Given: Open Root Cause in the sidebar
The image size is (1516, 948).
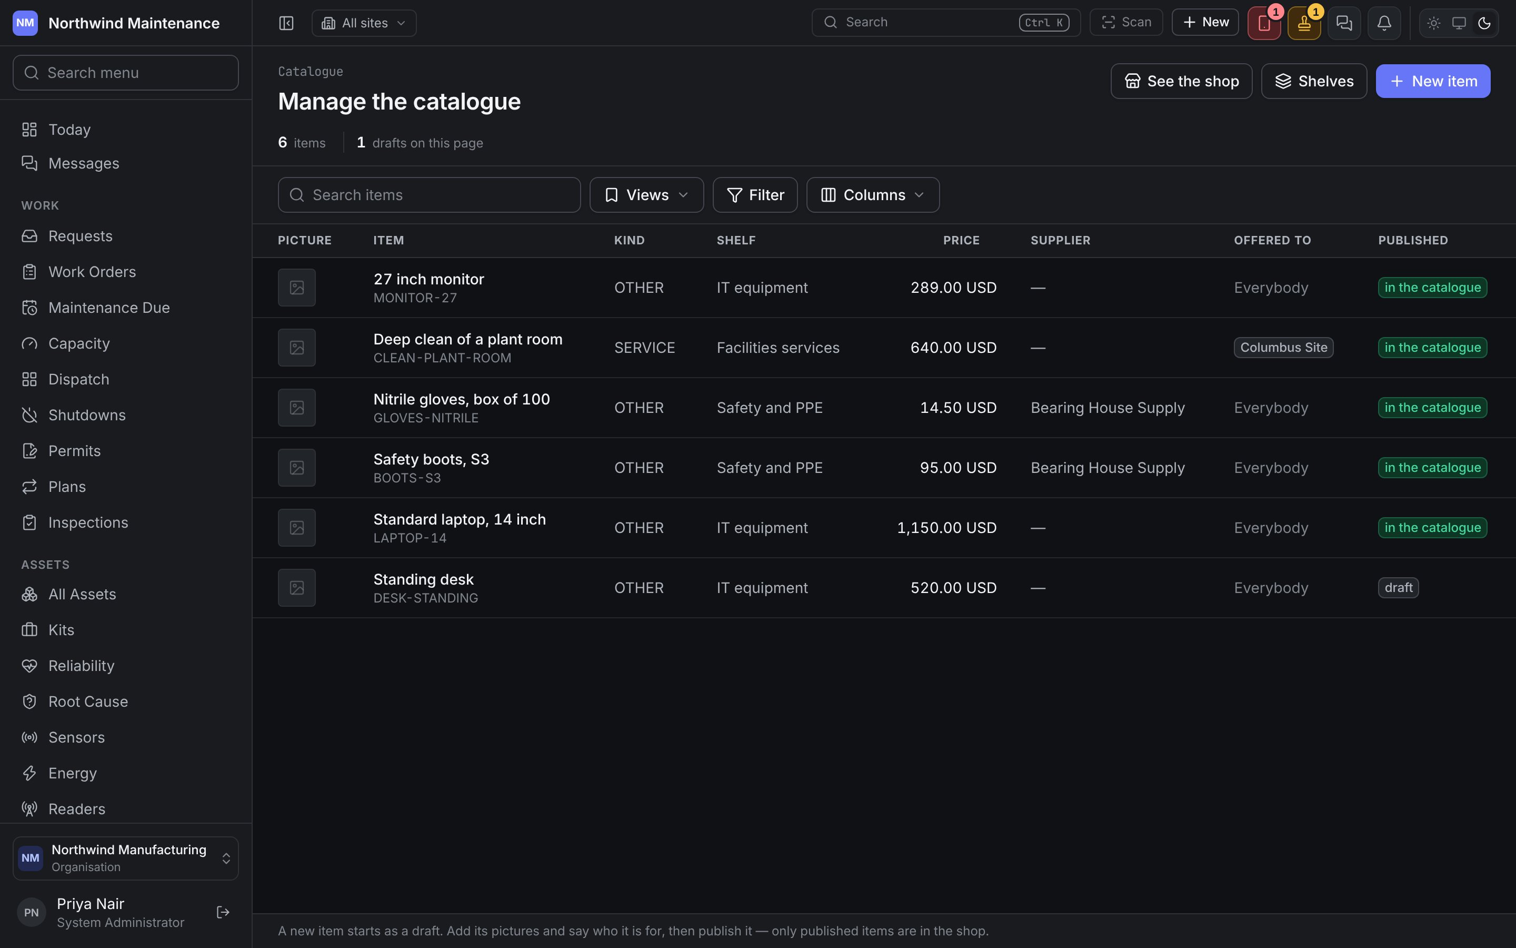Looking at the screenshot, I should tap(125, 702).
